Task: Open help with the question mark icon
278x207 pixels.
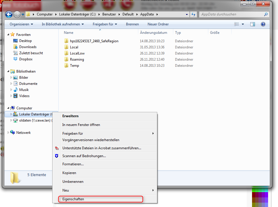Action: point(263,24)
